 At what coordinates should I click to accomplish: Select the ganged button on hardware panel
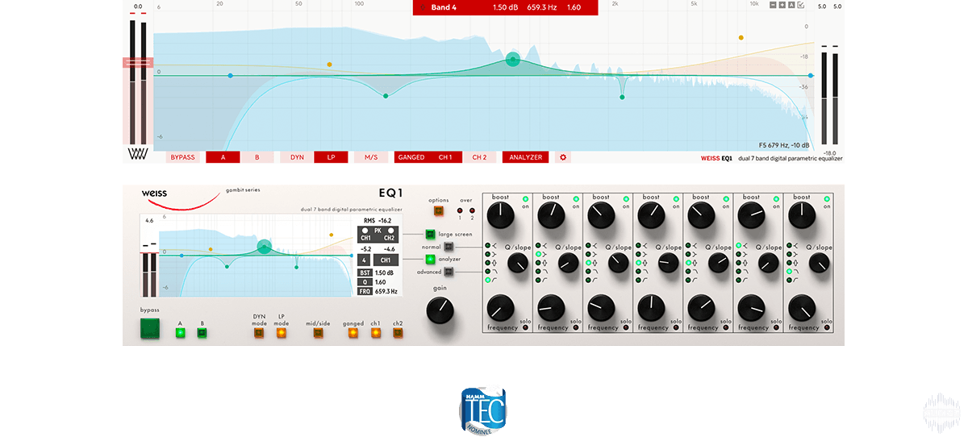point(353,332)
